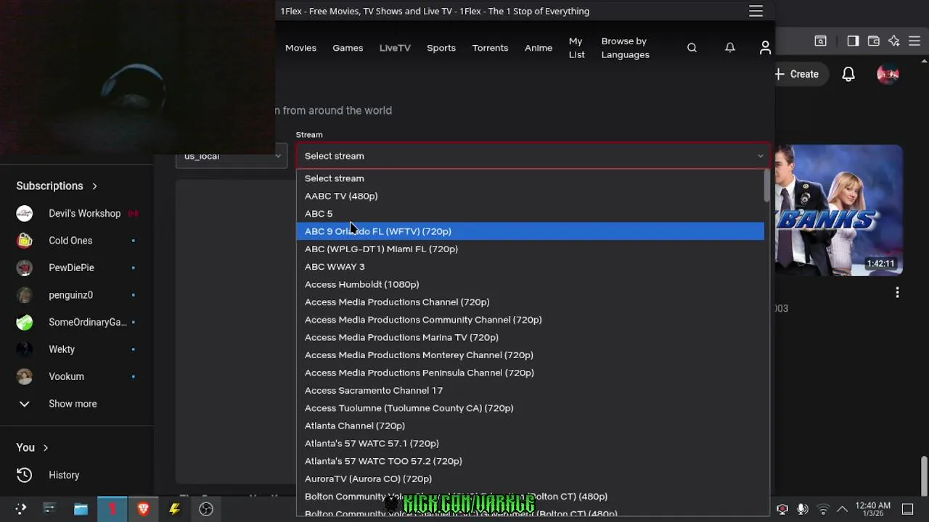
Task: Select ABC 5 stream
Action: point(530,213)
